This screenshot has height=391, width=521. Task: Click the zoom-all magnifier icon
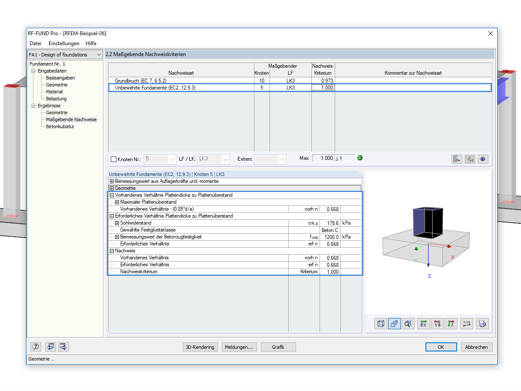point(408,324)
